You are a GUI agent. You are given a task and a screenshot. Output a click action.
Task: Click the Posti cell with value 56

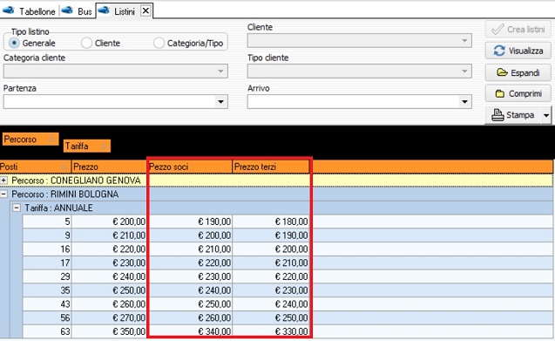pos(47,317)
